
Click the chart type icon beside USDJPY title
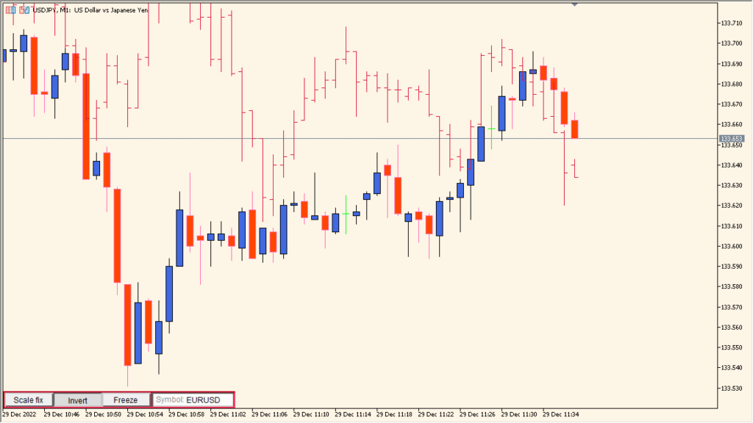tap(23, 10)
